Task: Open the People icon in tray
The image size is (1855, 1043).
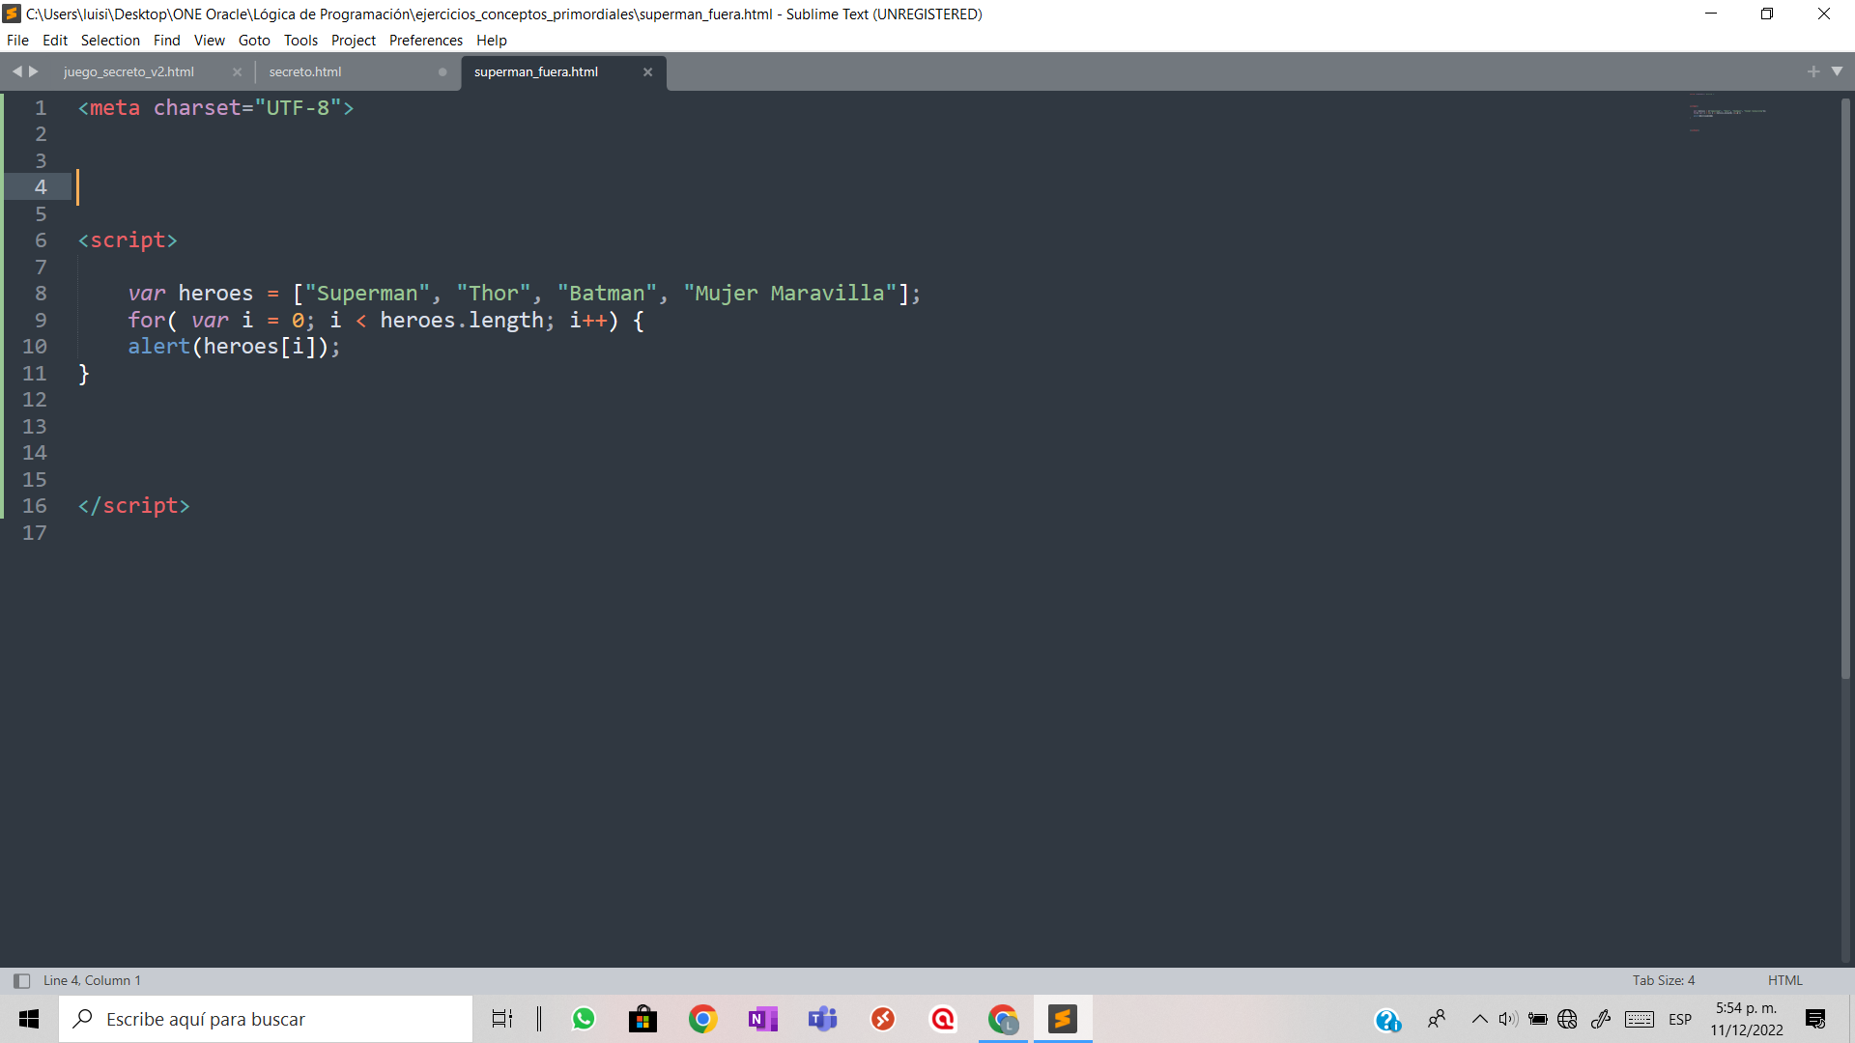Action: point(1437,1019)
